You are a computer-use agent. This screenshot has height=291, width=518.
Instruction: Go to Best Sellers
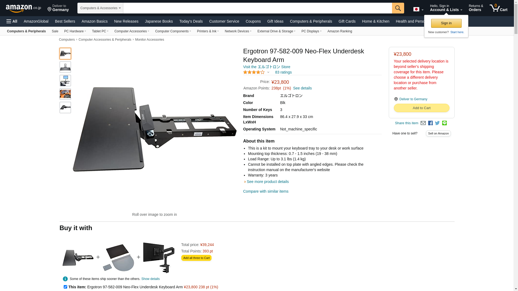click(65, 21)
